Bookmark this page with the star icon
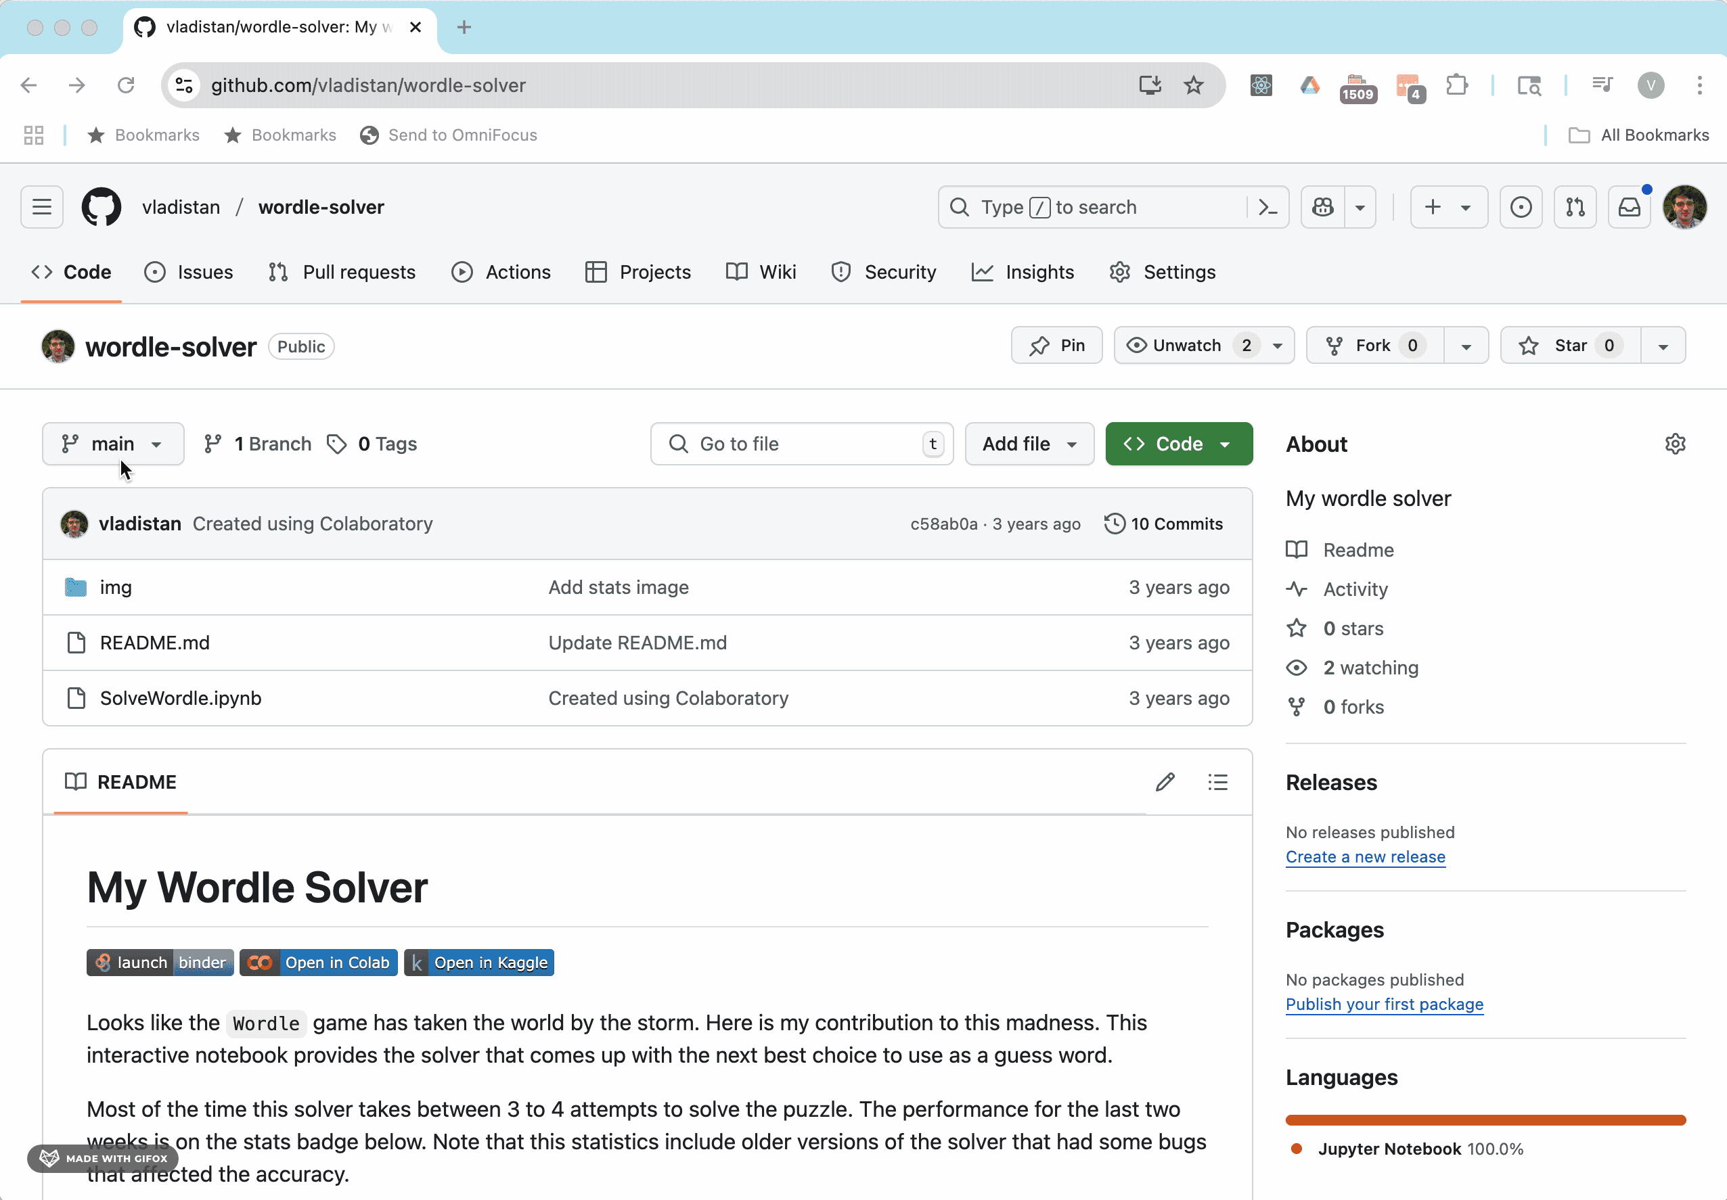1727x1200 pixels. (x=1194, y=85)
